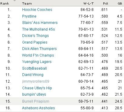The height and width of the screenshot is (112, 124).
Task: Open the World F'in Champs link
Action: [x=38, y=55]
